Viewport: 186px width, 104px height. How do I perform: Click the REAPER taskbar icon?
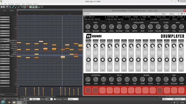[x=19, y=102]
